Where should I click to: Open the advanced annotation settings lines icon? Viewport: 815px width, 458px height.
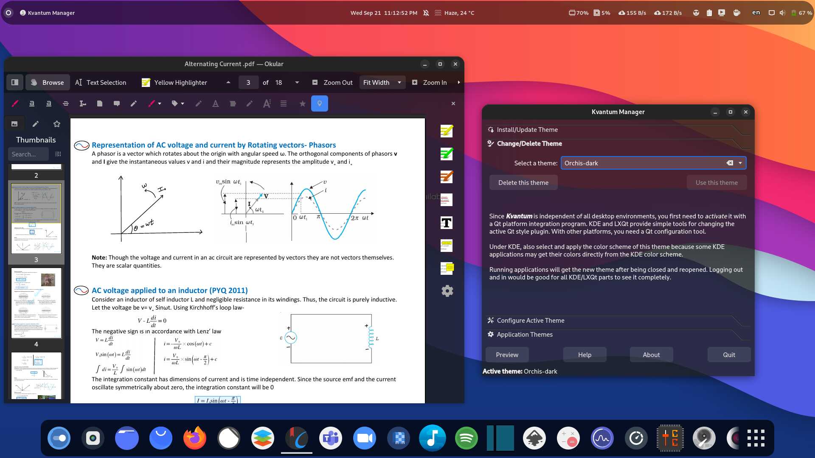point(284,103)
